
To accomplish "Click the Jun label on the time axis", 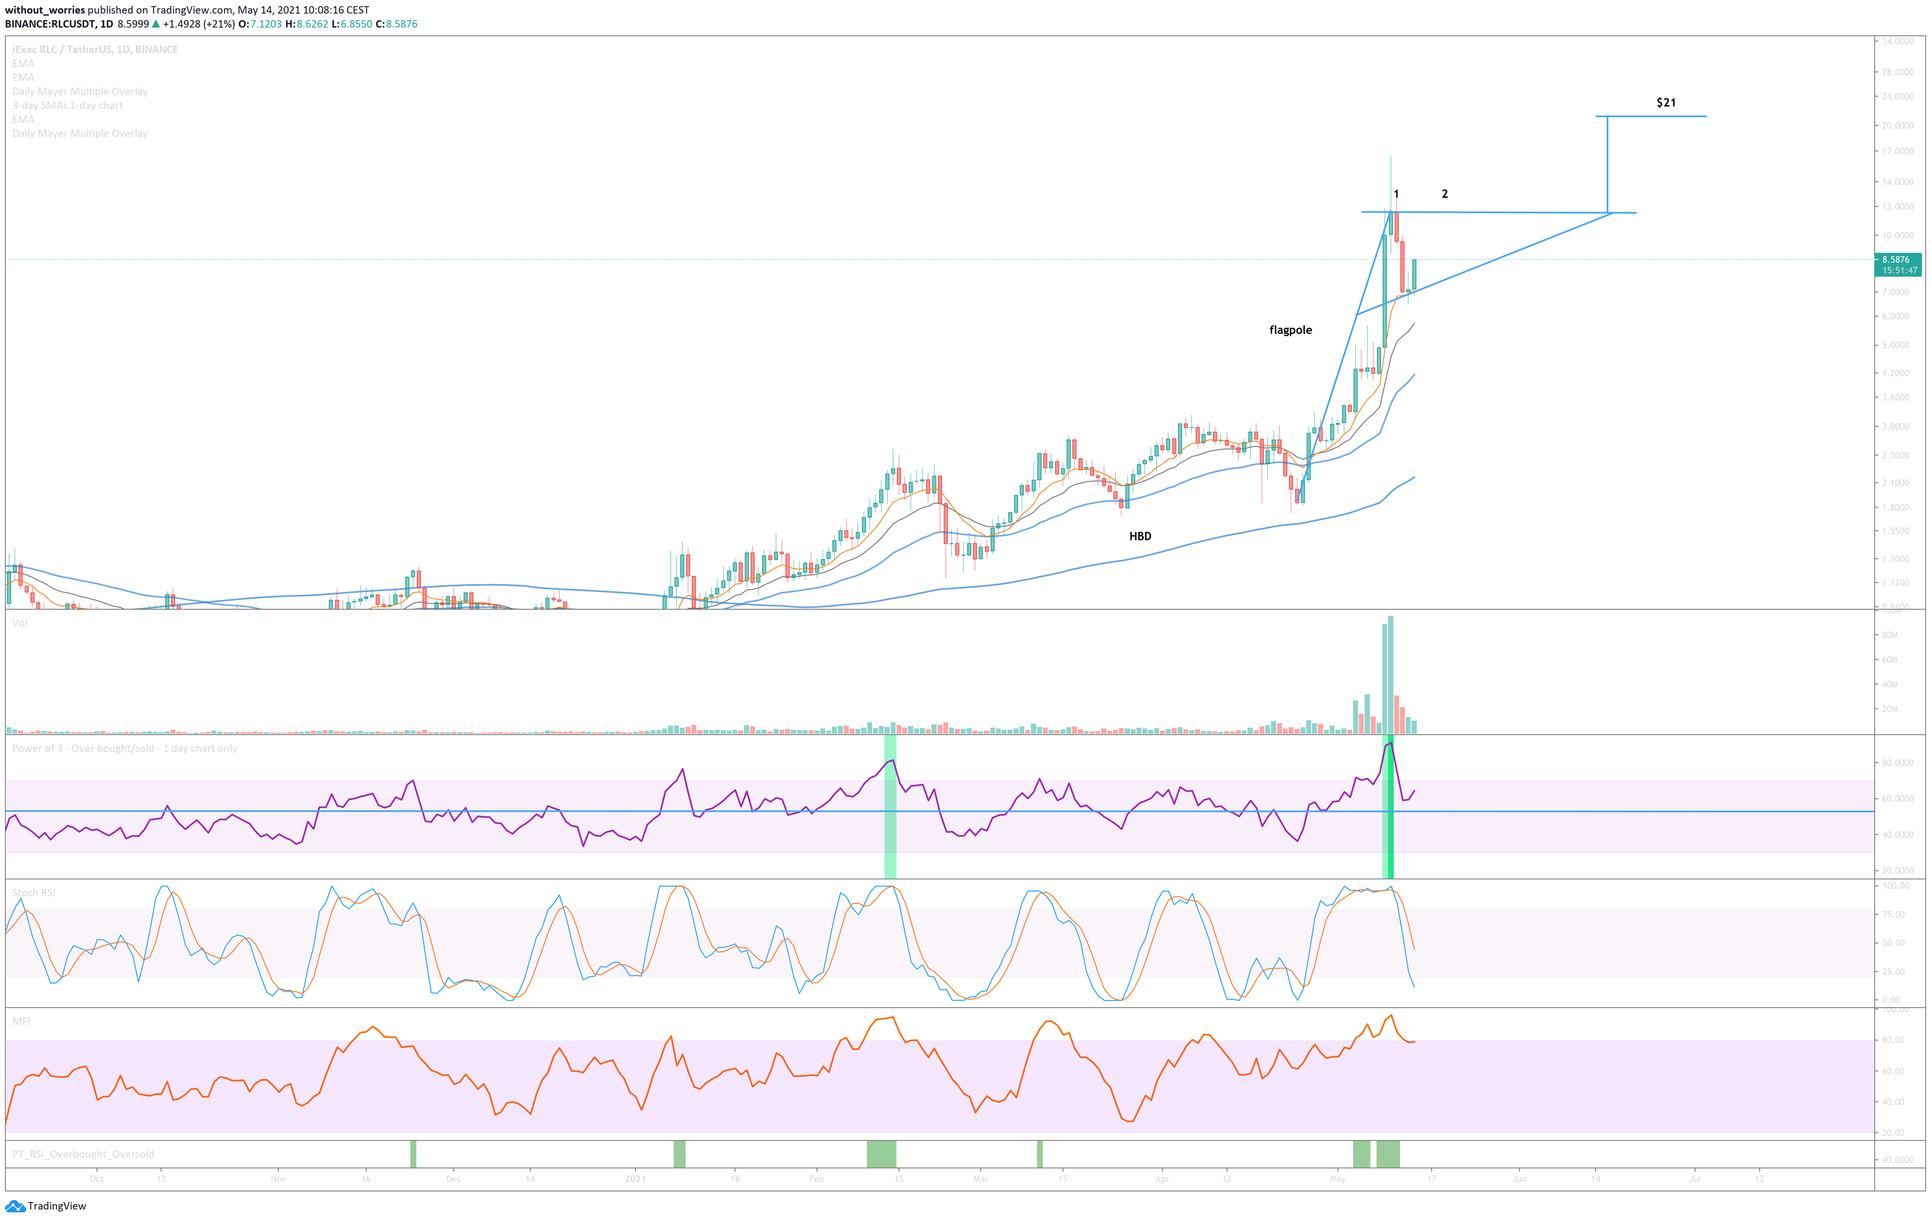I will click(x=1519, y=1179).
